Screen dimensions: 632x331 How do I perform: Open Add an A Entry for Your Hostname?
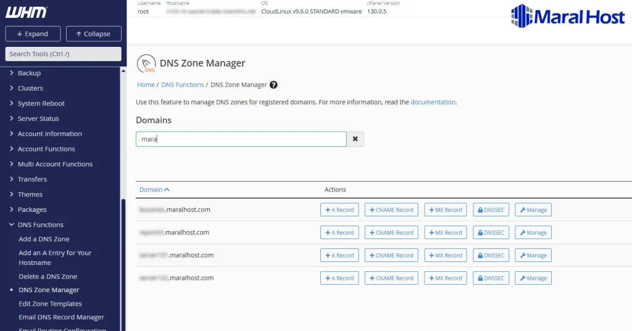coord(55,258)
